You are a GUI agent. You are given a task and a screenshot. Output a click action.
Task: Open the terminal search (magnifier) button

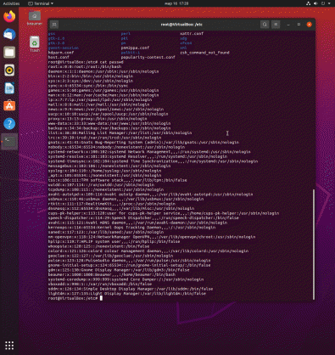click(x=265, y=25)
